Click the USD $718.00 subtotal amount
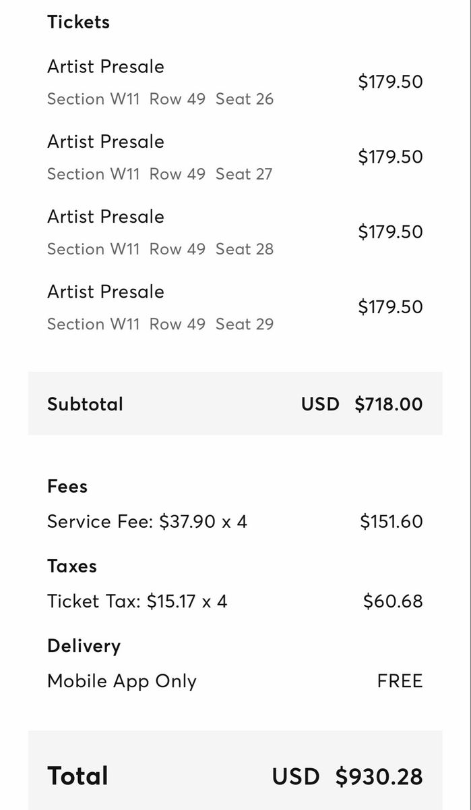Screen dimensions: 471x810 (x=362, y=404)
